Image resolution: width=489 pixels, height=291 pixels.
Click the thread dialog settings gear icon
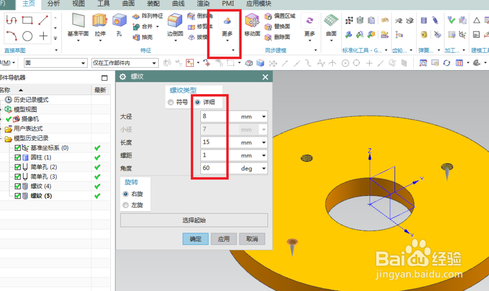(123, 77)
